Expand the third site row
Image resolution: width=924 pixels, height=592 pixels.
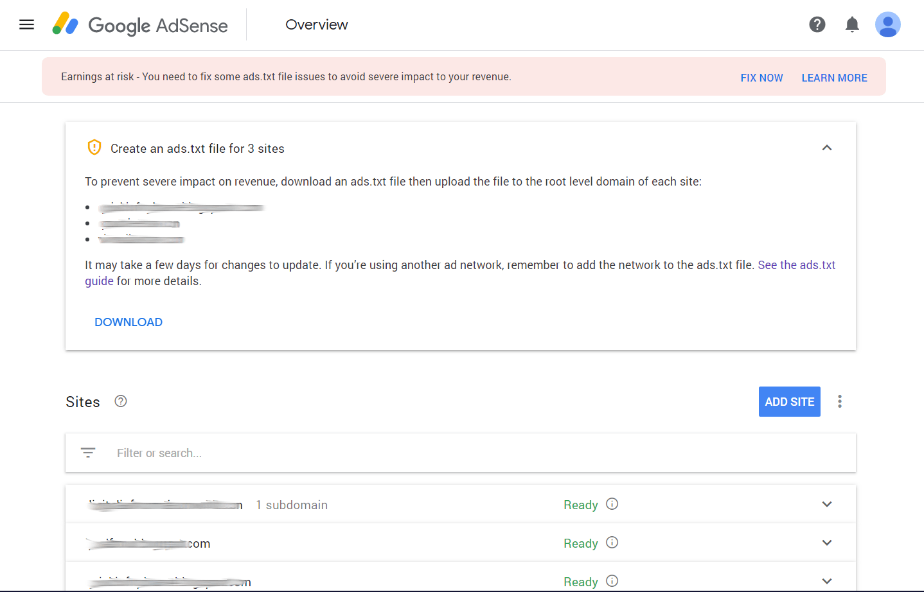point(827,581)
